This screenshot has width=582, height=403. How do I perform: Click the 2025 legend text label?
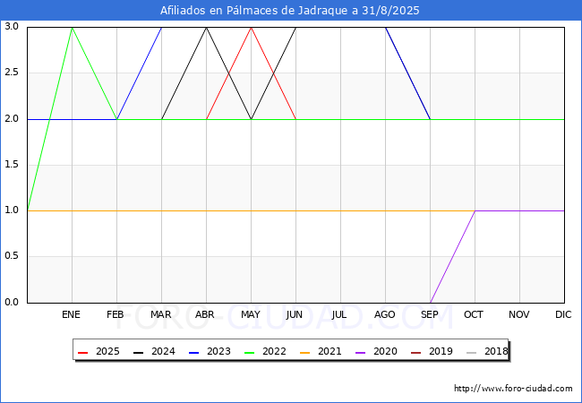(x=107, y=351)
